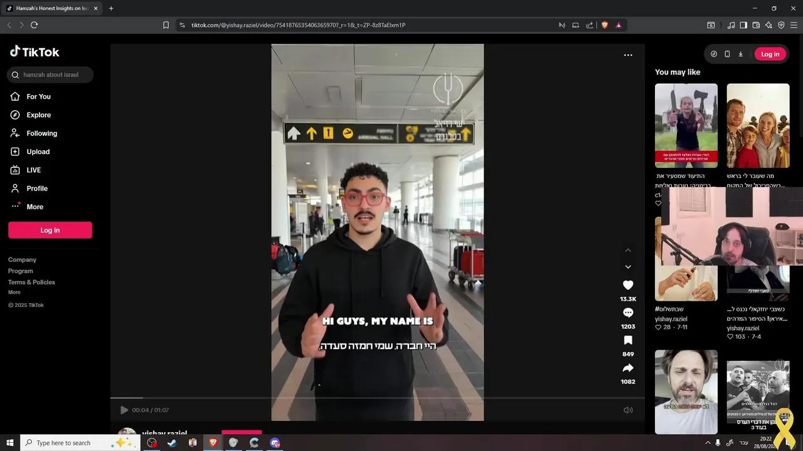
Task: Open the For You feed
Action: (x=30, y=96)
